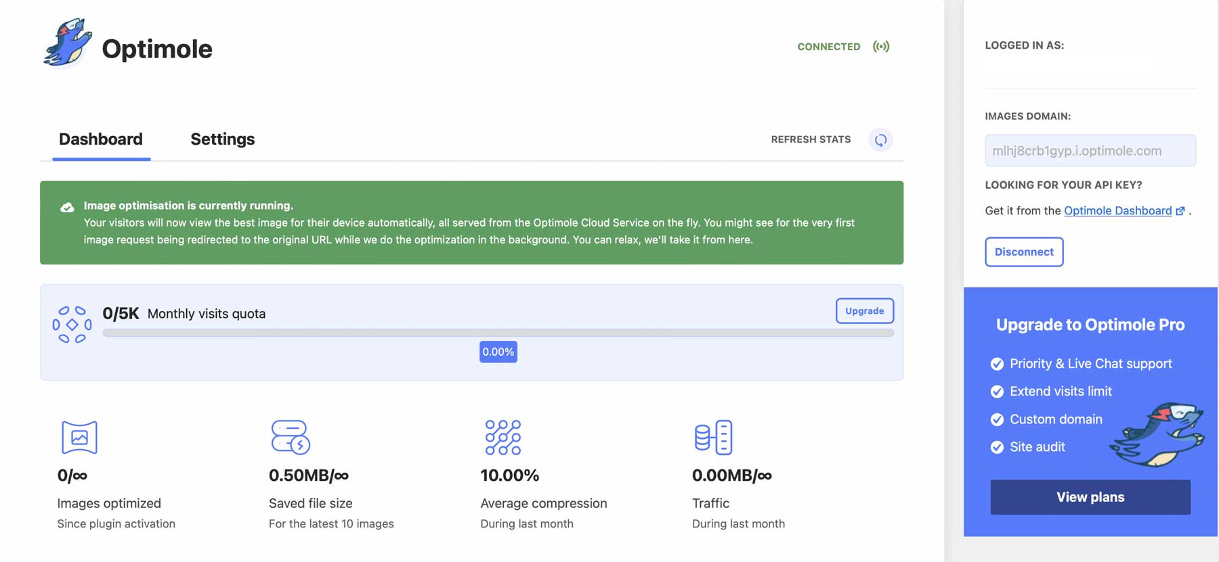1219x562 pixels.
Task: Click checkmark beside Extend visits limit
Action: click(x=997, y=392)
